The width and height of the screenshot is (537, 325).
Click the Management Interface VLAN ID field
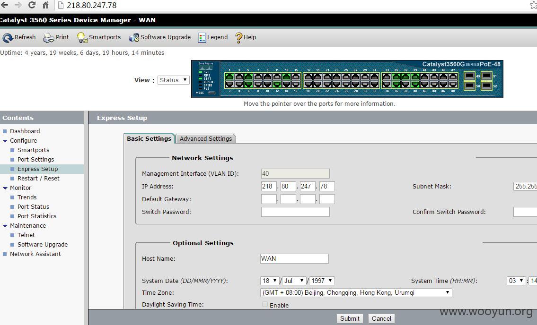click(x=295, y=173)
